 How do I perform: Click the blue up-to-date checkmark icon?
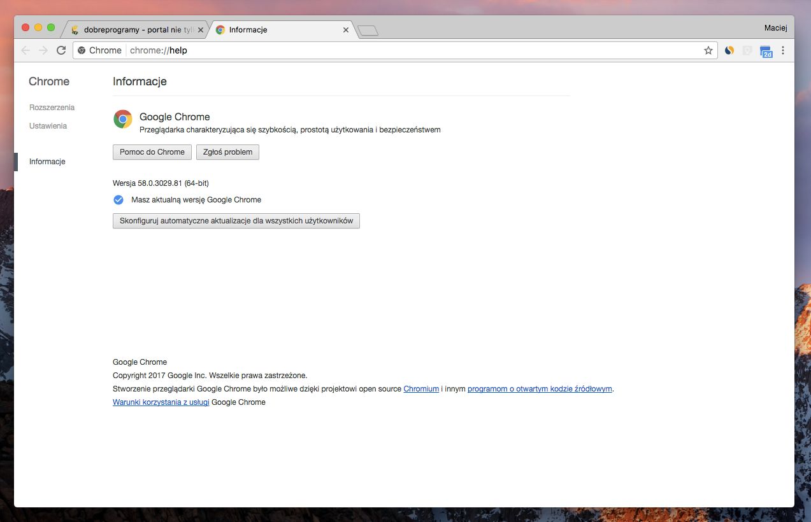point(118,200)
